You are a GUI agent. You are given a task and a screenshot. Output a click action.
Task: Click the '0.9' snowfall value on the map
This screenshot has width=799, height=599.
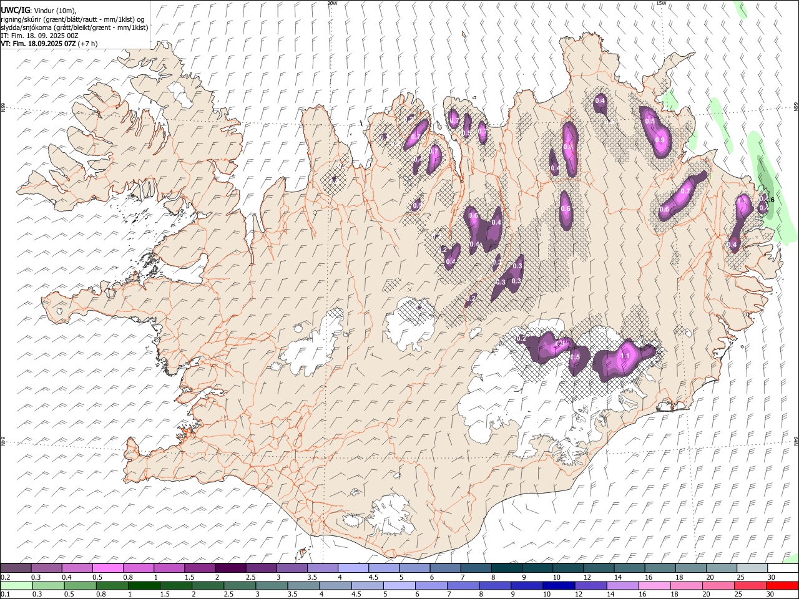[660, 140]
